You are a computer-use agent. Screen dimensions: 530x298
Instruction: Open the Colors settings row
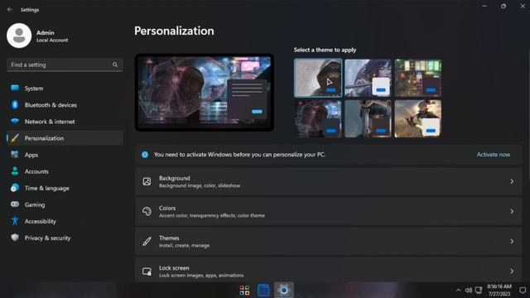328,211
